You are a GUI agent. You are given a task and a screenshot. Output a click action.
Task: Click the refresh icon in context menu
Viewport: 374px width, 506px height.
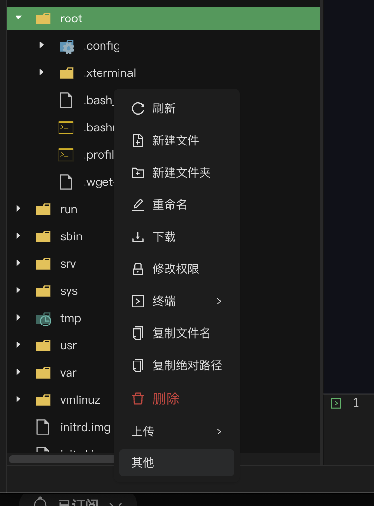[138, 108]
